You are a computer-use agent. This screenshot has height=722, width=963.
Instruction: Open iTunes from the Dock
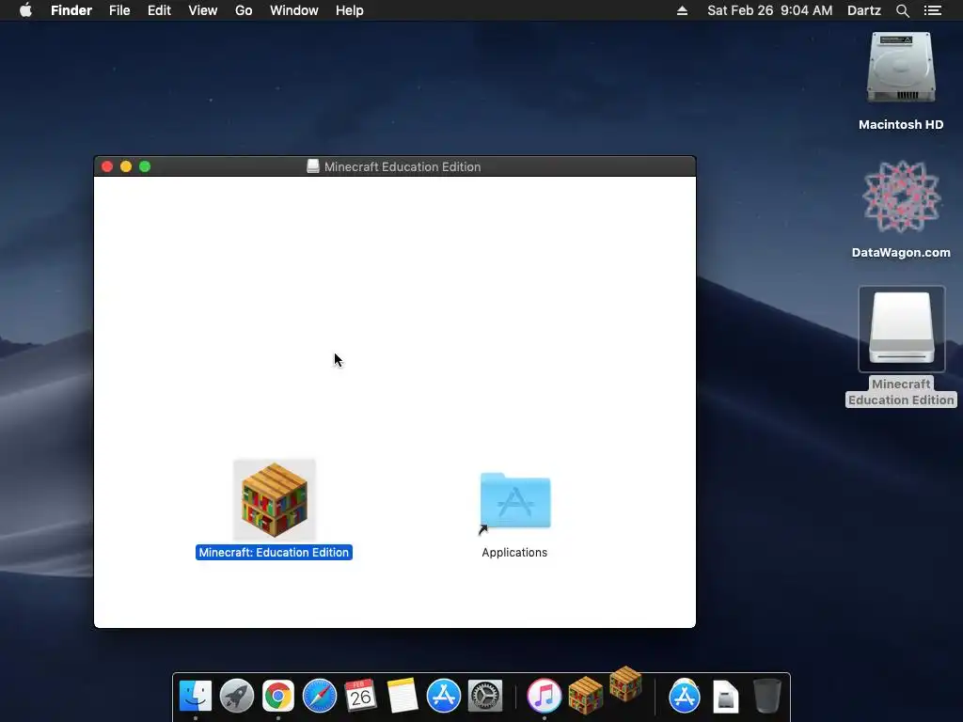545,697
